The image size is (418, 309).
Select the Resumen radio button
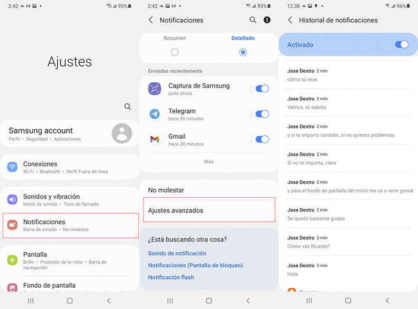(x=175, y=52)
